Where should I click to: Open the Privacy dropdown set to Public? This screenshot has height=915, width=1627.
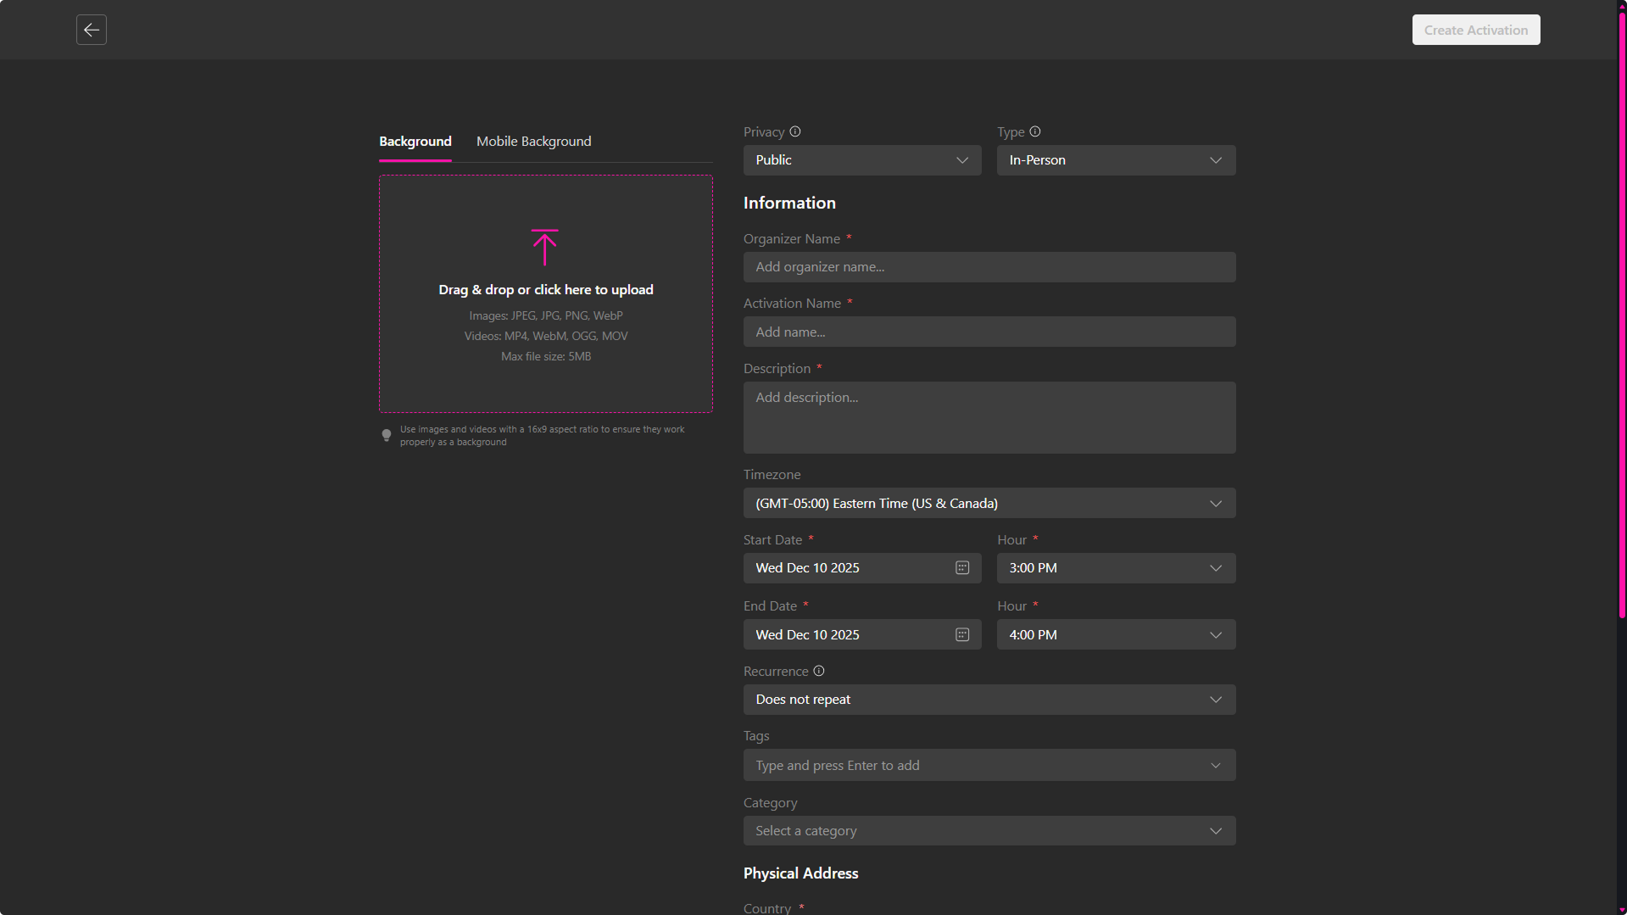click(861, 160)
